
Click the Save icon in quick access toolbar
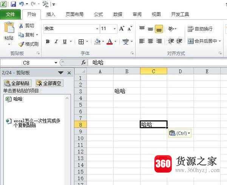13,4
